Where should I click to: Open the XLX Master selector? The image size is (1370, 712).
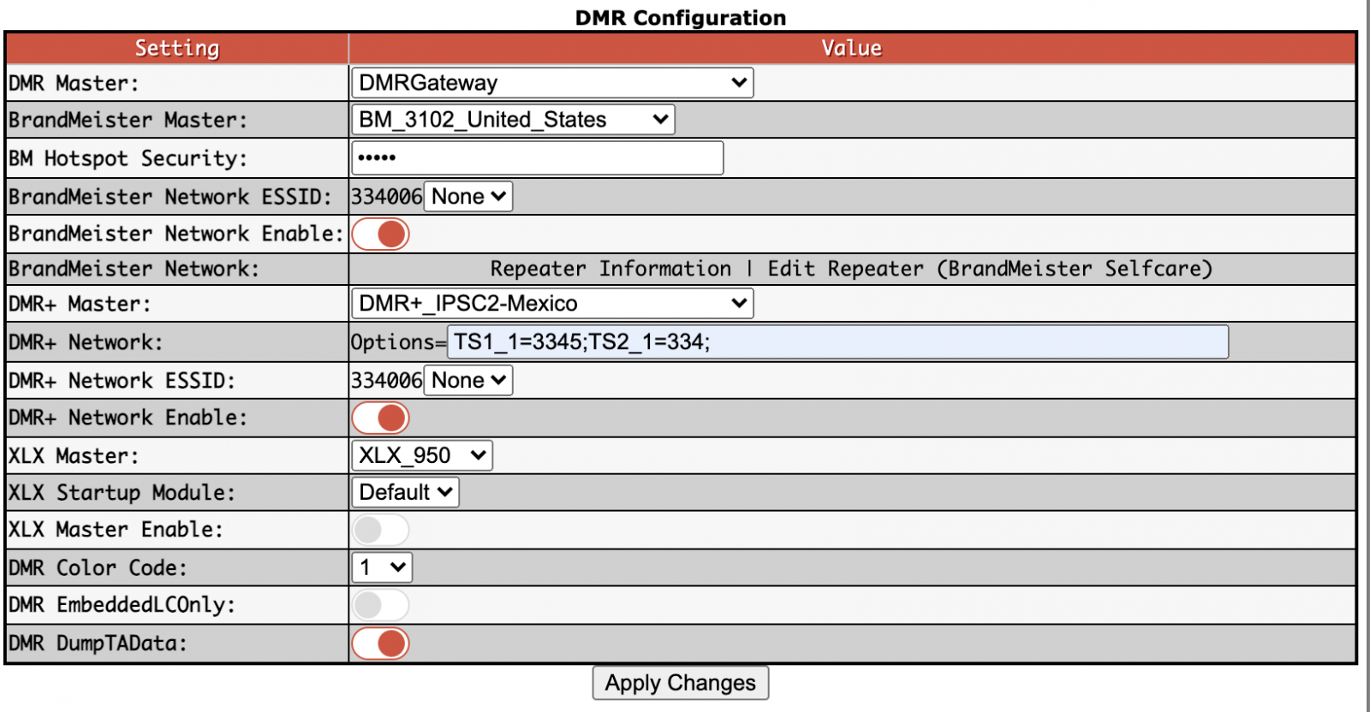[421, 455]
